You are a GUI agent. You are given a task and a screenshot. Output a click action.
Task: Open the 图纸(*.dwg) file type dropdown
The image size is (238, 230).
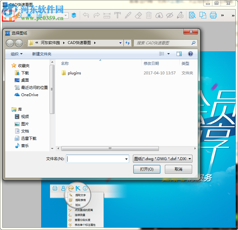click(x=163, y=159)
